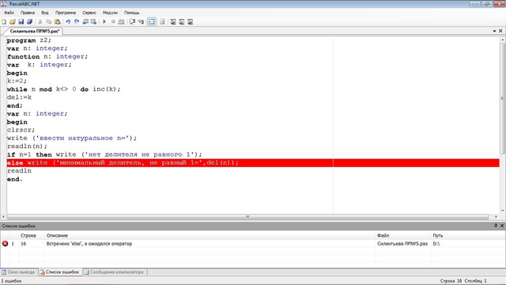This screenshot has height=285, width=506.
Task: Click the editor's horizontal scrollbar
Action: pyautogui.click(x=247, y=216)
